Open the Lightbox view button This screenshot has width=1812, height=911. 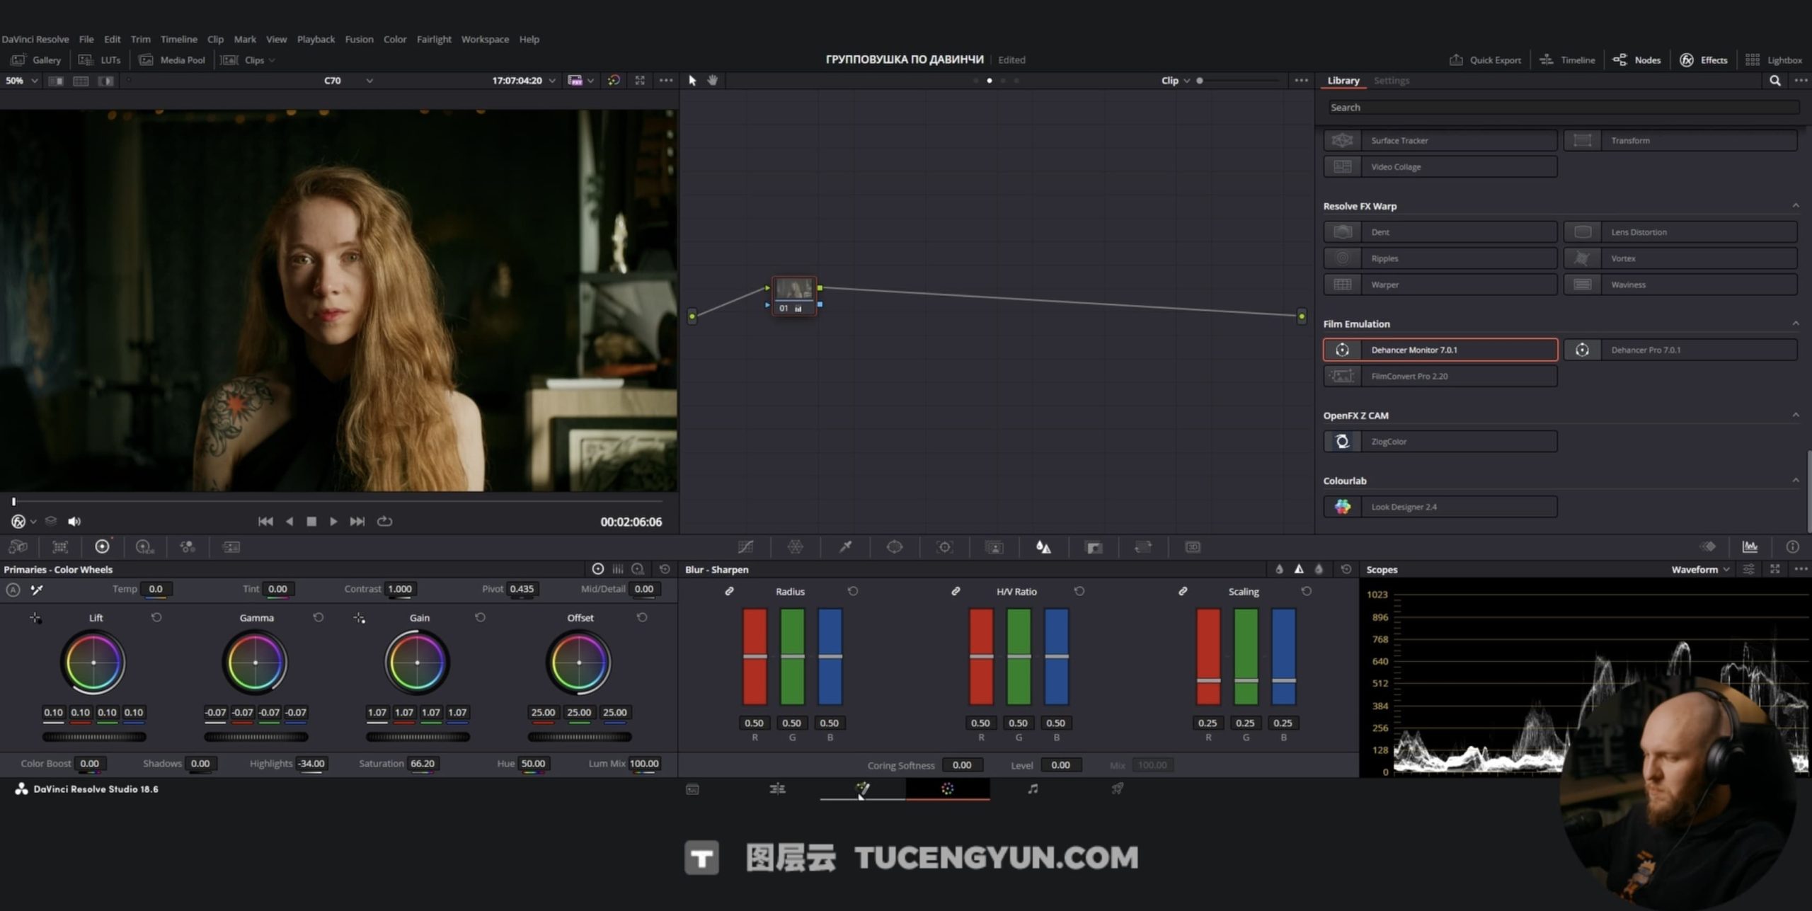click(x=1774, y=60)
